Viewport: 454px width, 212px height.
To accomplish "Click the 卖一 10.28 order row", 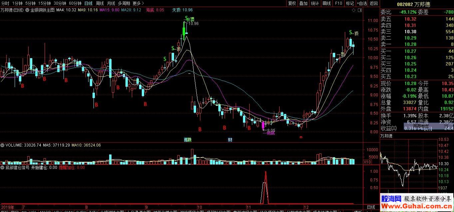I will [x=417, y=44].
